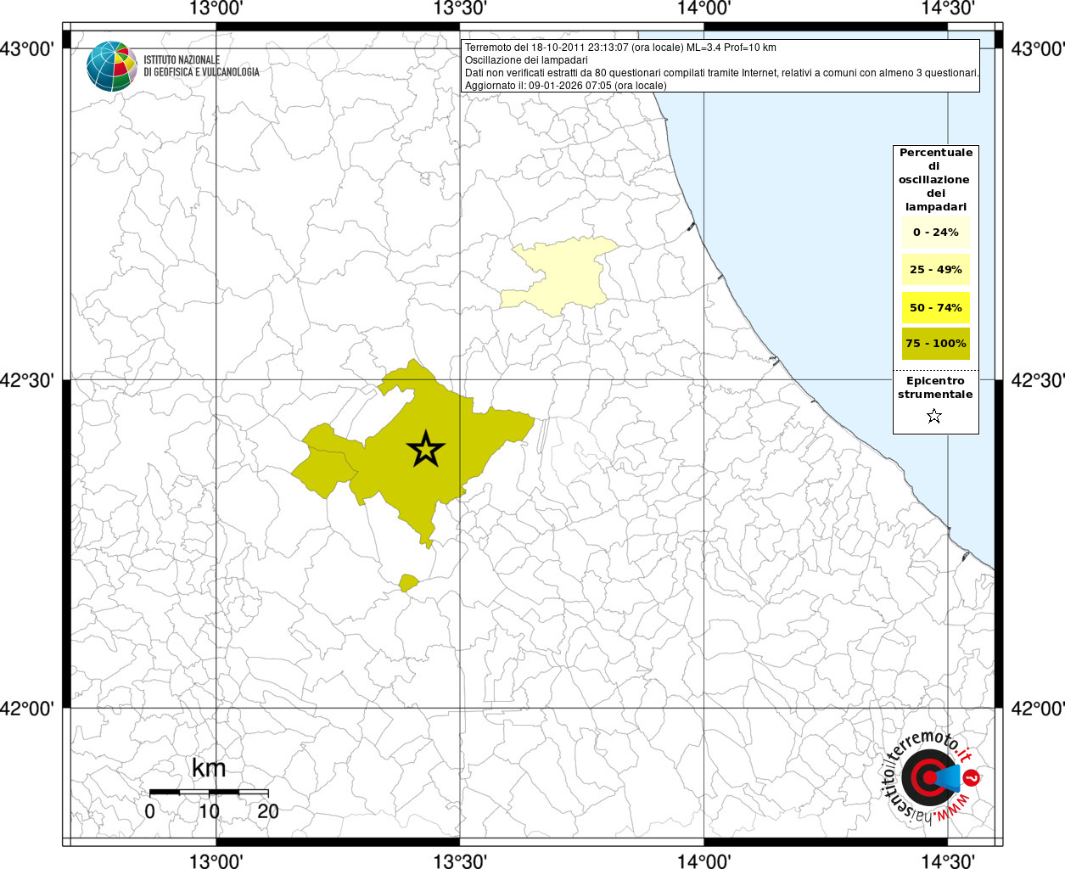Click the 'Epicentro strumentale' legend label
The width and height of the screenshot is (1065, 869).
[935, 388]
